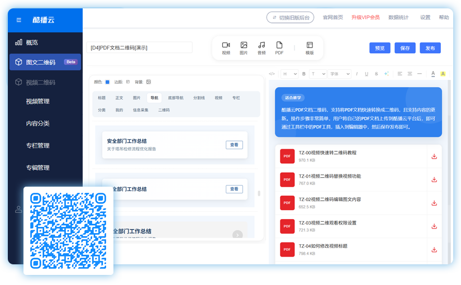Apply underline formatting in the editor toolbar

point(367,74)
